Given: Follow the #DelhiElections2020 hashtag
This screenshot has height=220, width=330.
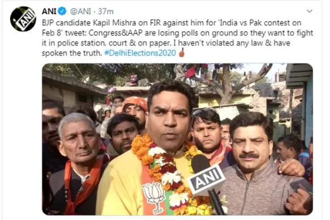Looking at the screenshot, I should point(140,53).
